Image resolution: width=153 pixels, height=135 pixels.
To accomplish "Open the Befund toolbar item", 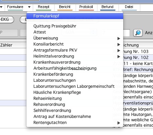I will (x=107, y=7).
